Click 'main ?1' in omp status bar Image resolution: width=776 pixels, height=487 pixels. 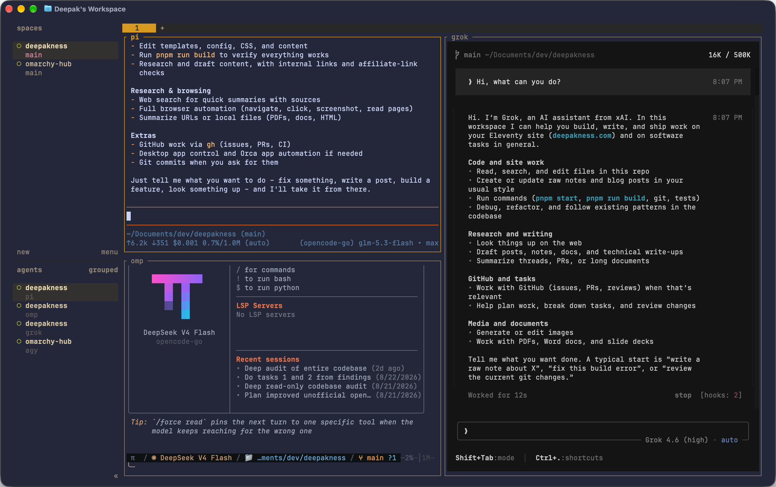[381, 458]
